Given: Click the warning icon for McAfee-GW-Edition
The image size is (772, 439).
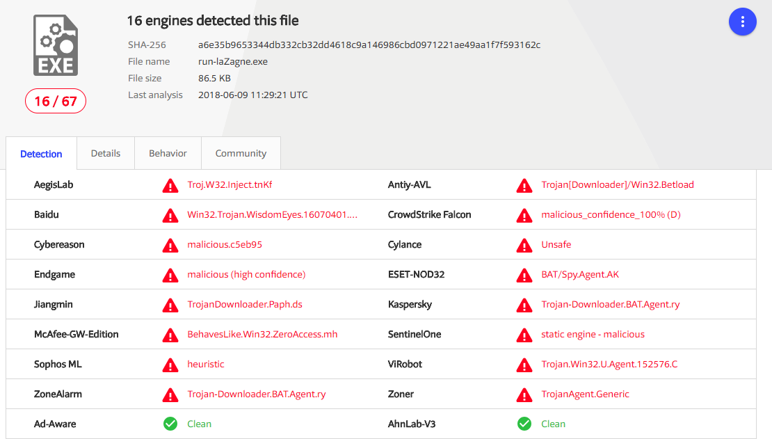Looking at the screenshot, I should point(170,335).
